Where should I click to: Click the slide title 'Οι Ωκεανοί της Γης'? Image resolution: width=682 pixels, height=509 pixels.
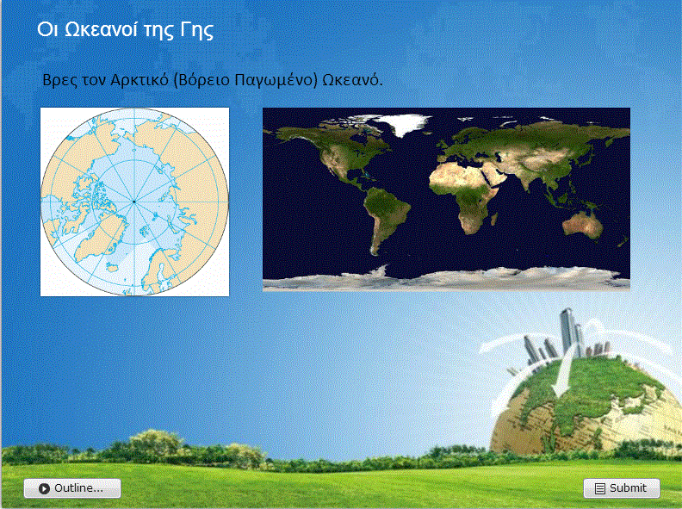(125, 29)
